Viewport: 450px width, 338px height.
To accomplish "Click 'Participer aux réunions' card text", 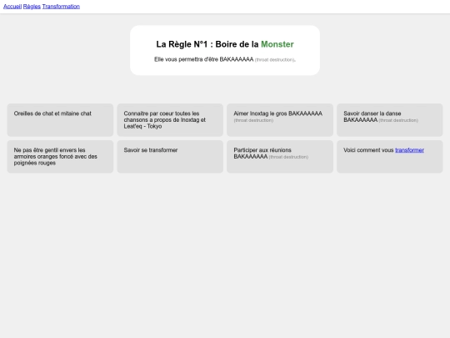I will point(262,150).
